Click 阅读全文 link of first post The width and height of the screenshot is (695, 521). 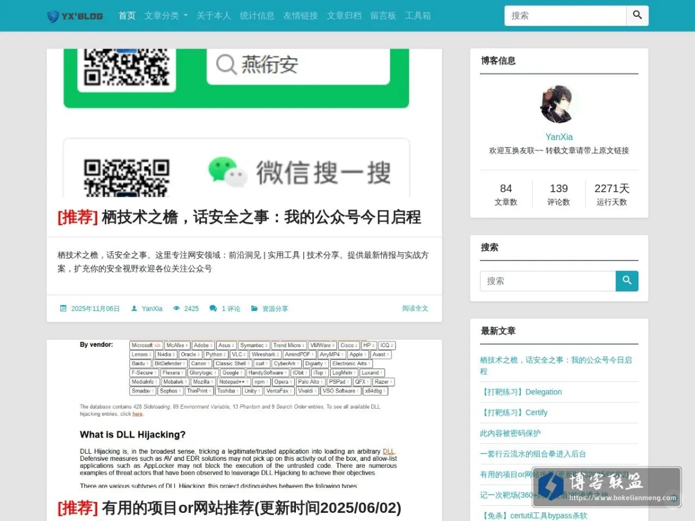click(415, 309)
